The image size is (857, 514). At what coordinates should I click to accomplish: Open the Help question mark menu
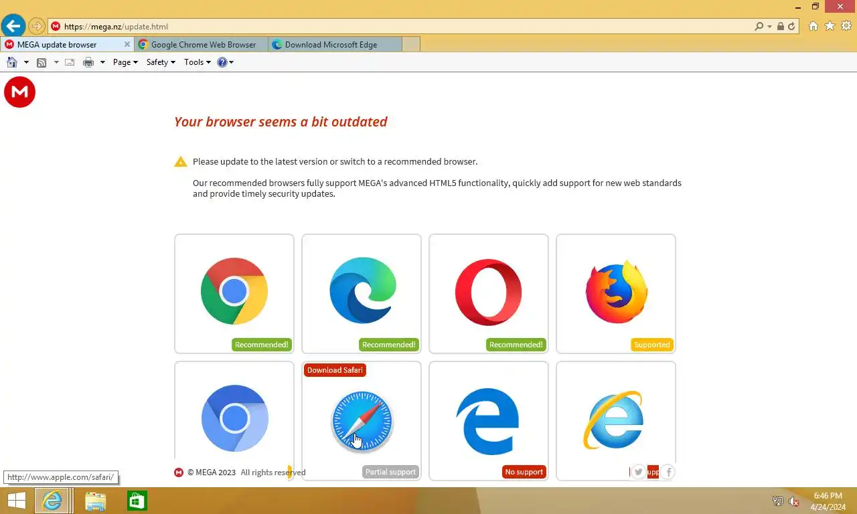pyautogui.click(x=226, y=62)
